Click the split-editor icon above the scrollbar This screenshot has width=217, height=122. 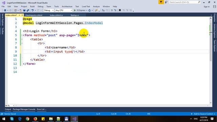[211, 18]
